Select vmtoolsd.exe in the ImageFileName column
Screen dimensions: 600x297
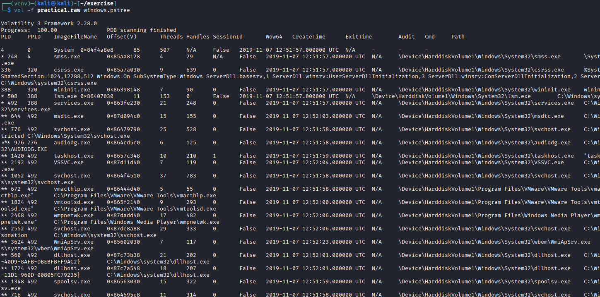pyautogui.click(x=74, y=202)
